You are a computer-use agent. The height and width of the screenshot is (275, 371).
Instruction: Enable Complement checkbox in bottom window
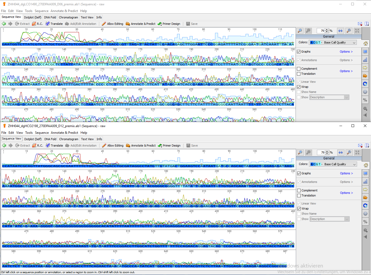coord(299,191)
